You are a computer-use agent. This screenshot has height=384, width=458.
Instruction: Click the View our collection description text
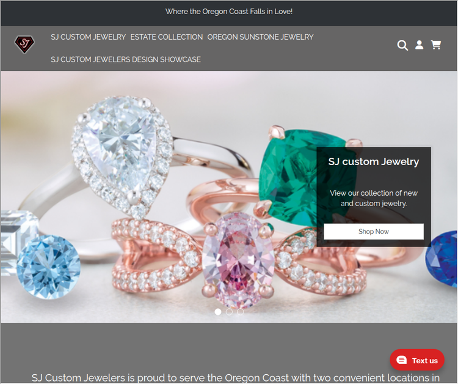(374, 198)
